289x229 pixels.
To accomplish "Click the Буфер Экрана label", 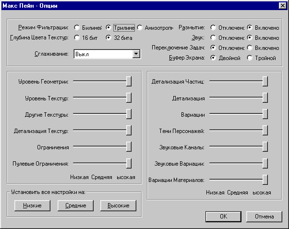I will pos(187,58).
